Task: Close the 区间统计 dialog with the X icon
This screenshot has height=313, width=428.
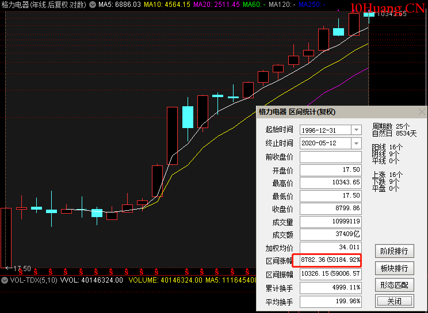Action: pyautogui.click(x=422, y=111)
